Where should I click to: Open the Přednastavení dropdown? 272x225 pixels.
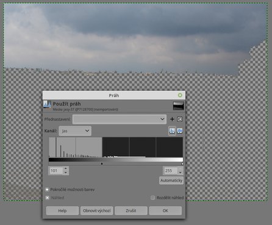pos(120,119)
